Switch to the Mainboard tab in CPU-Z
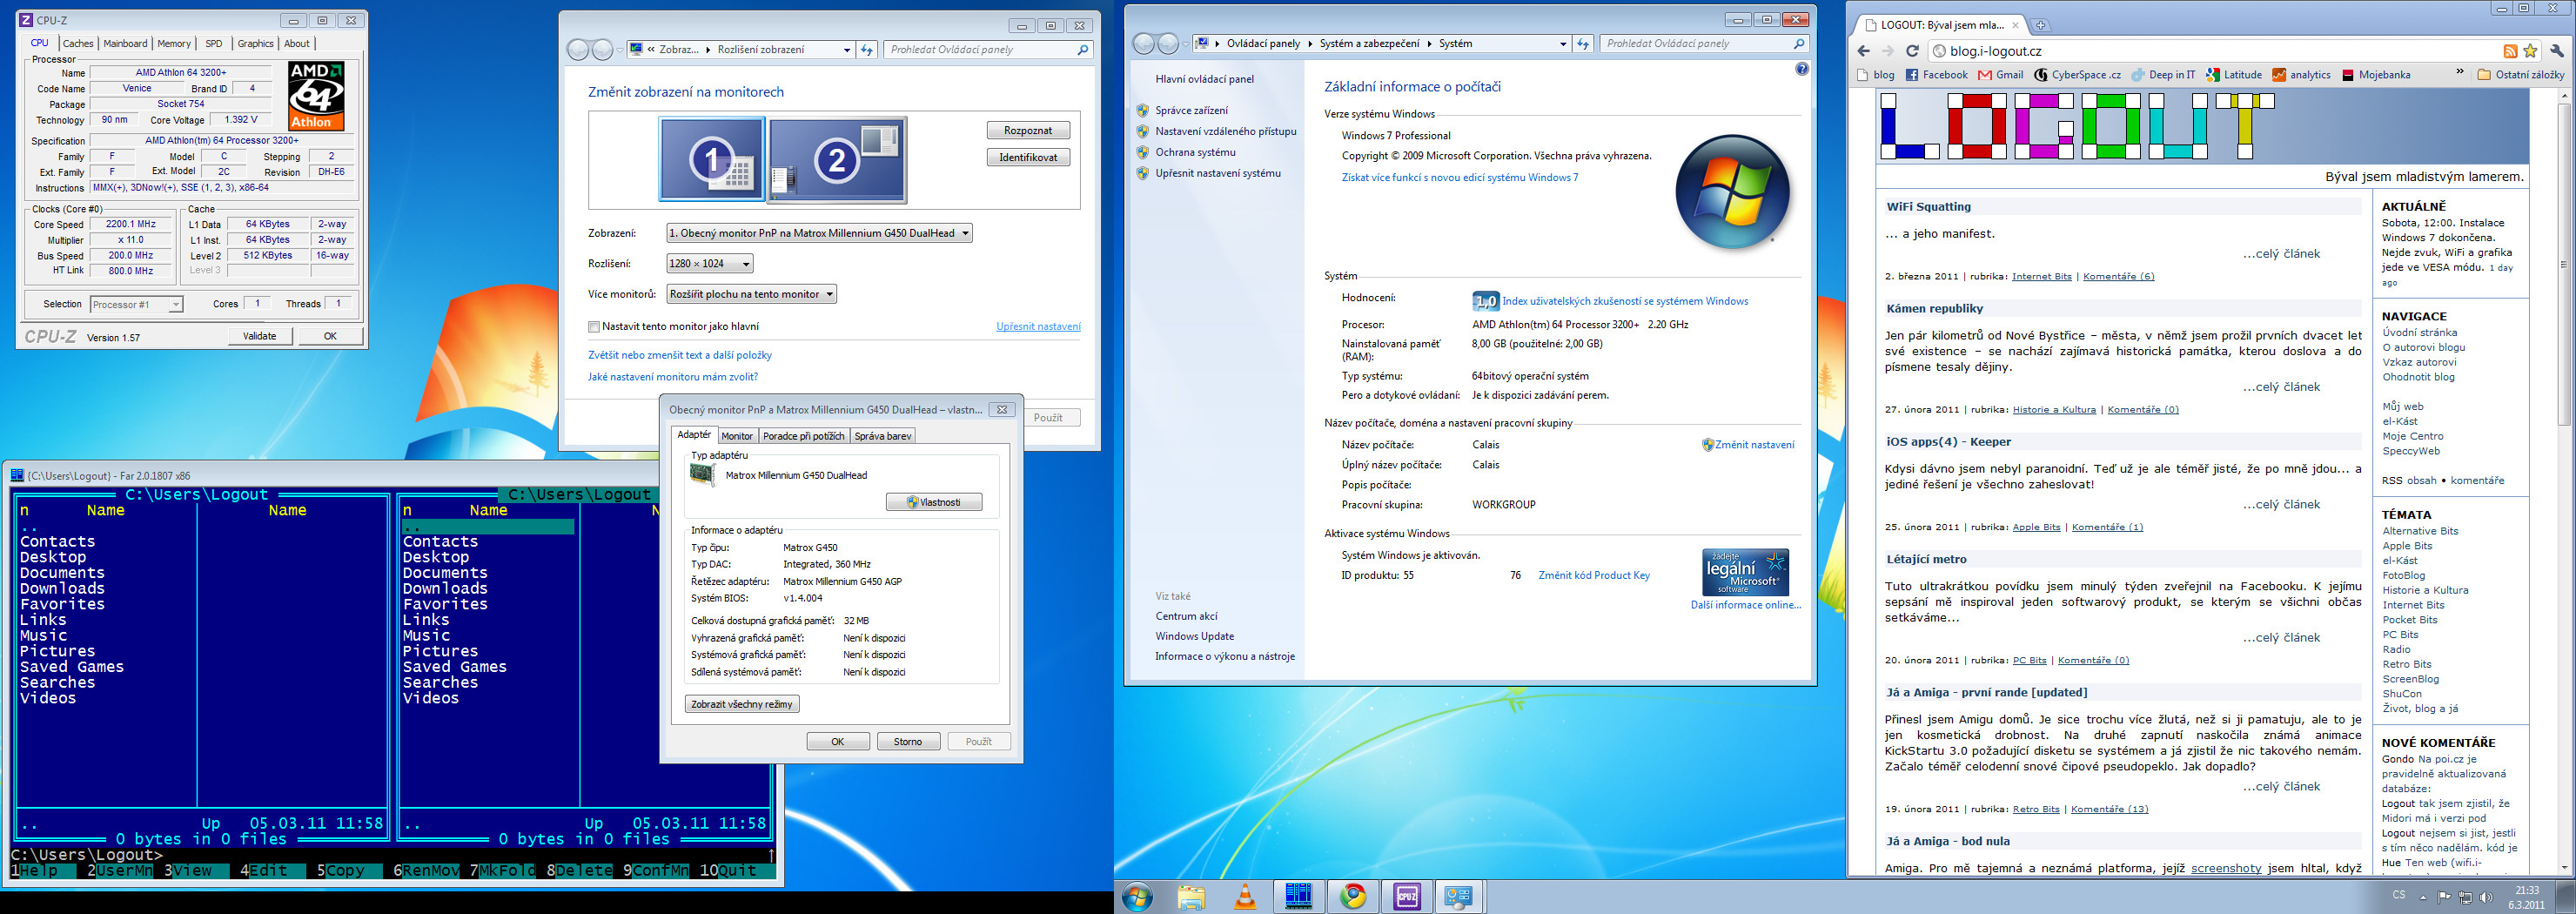The height and width of the screenshot is (914, 2576). pos(125,44)
